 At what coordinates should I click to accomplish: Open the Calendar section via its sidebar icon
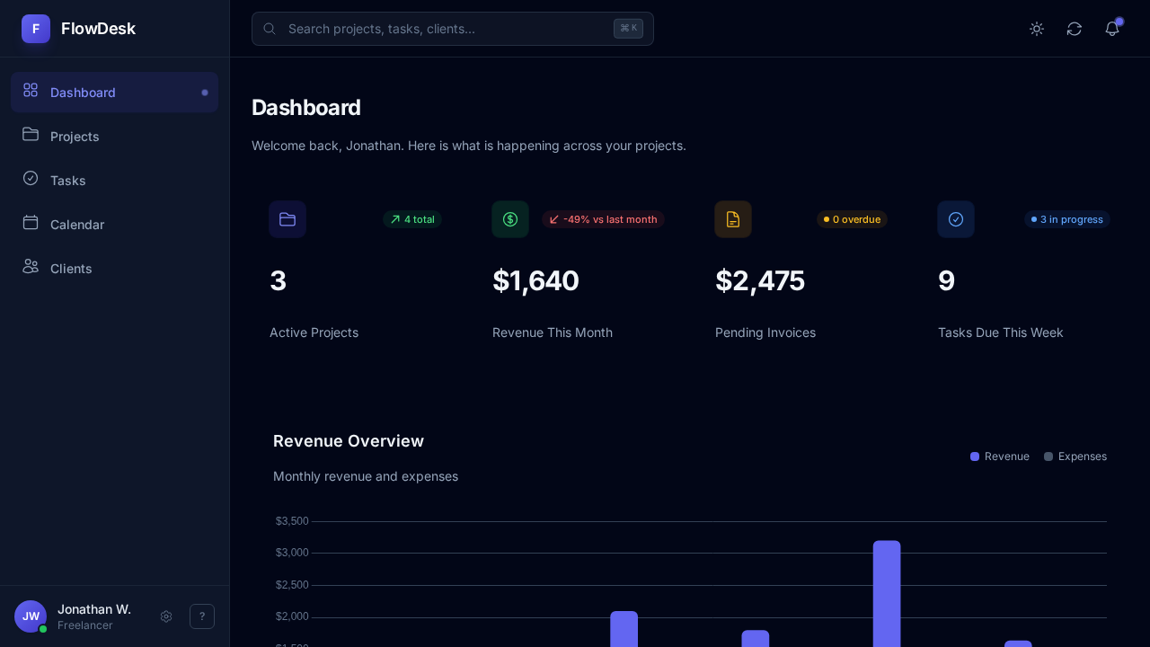[31, 224]
